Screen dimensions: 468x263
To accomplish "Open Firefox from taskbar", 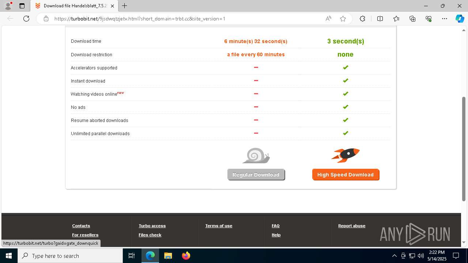I will [x=186, y=256].
